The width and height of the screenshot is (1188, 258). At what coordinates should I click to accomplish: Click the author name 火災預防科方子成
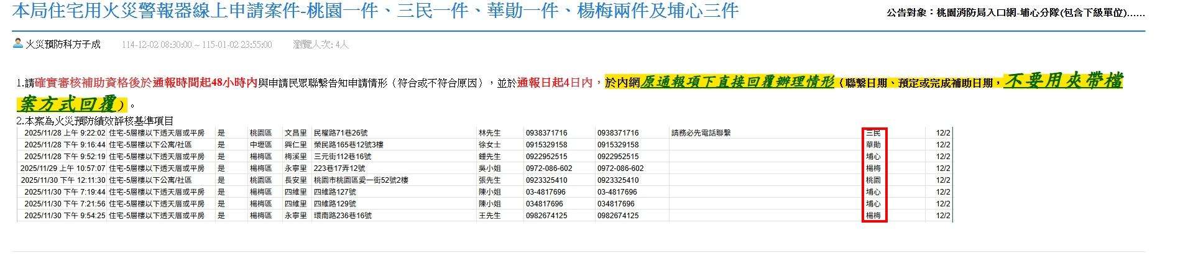coord(63,45)
